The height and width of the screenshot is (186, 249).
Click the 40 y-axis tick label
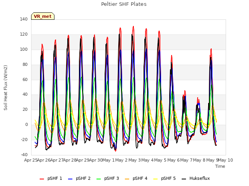click(25, 95)
